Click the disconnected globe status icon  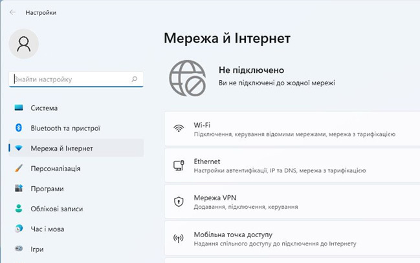click(x=188, y=78)
